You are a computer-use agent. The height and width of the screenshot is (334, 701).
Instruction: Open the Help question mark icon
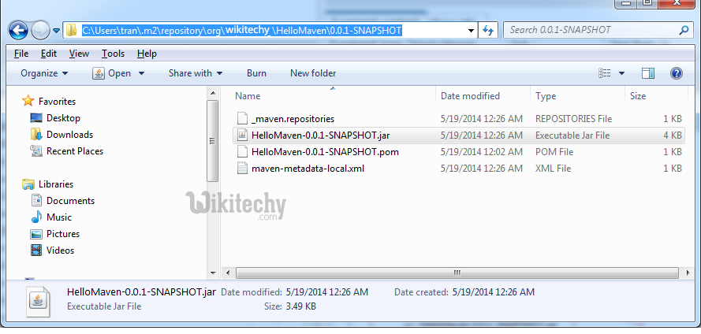click(x=677, y=73)
